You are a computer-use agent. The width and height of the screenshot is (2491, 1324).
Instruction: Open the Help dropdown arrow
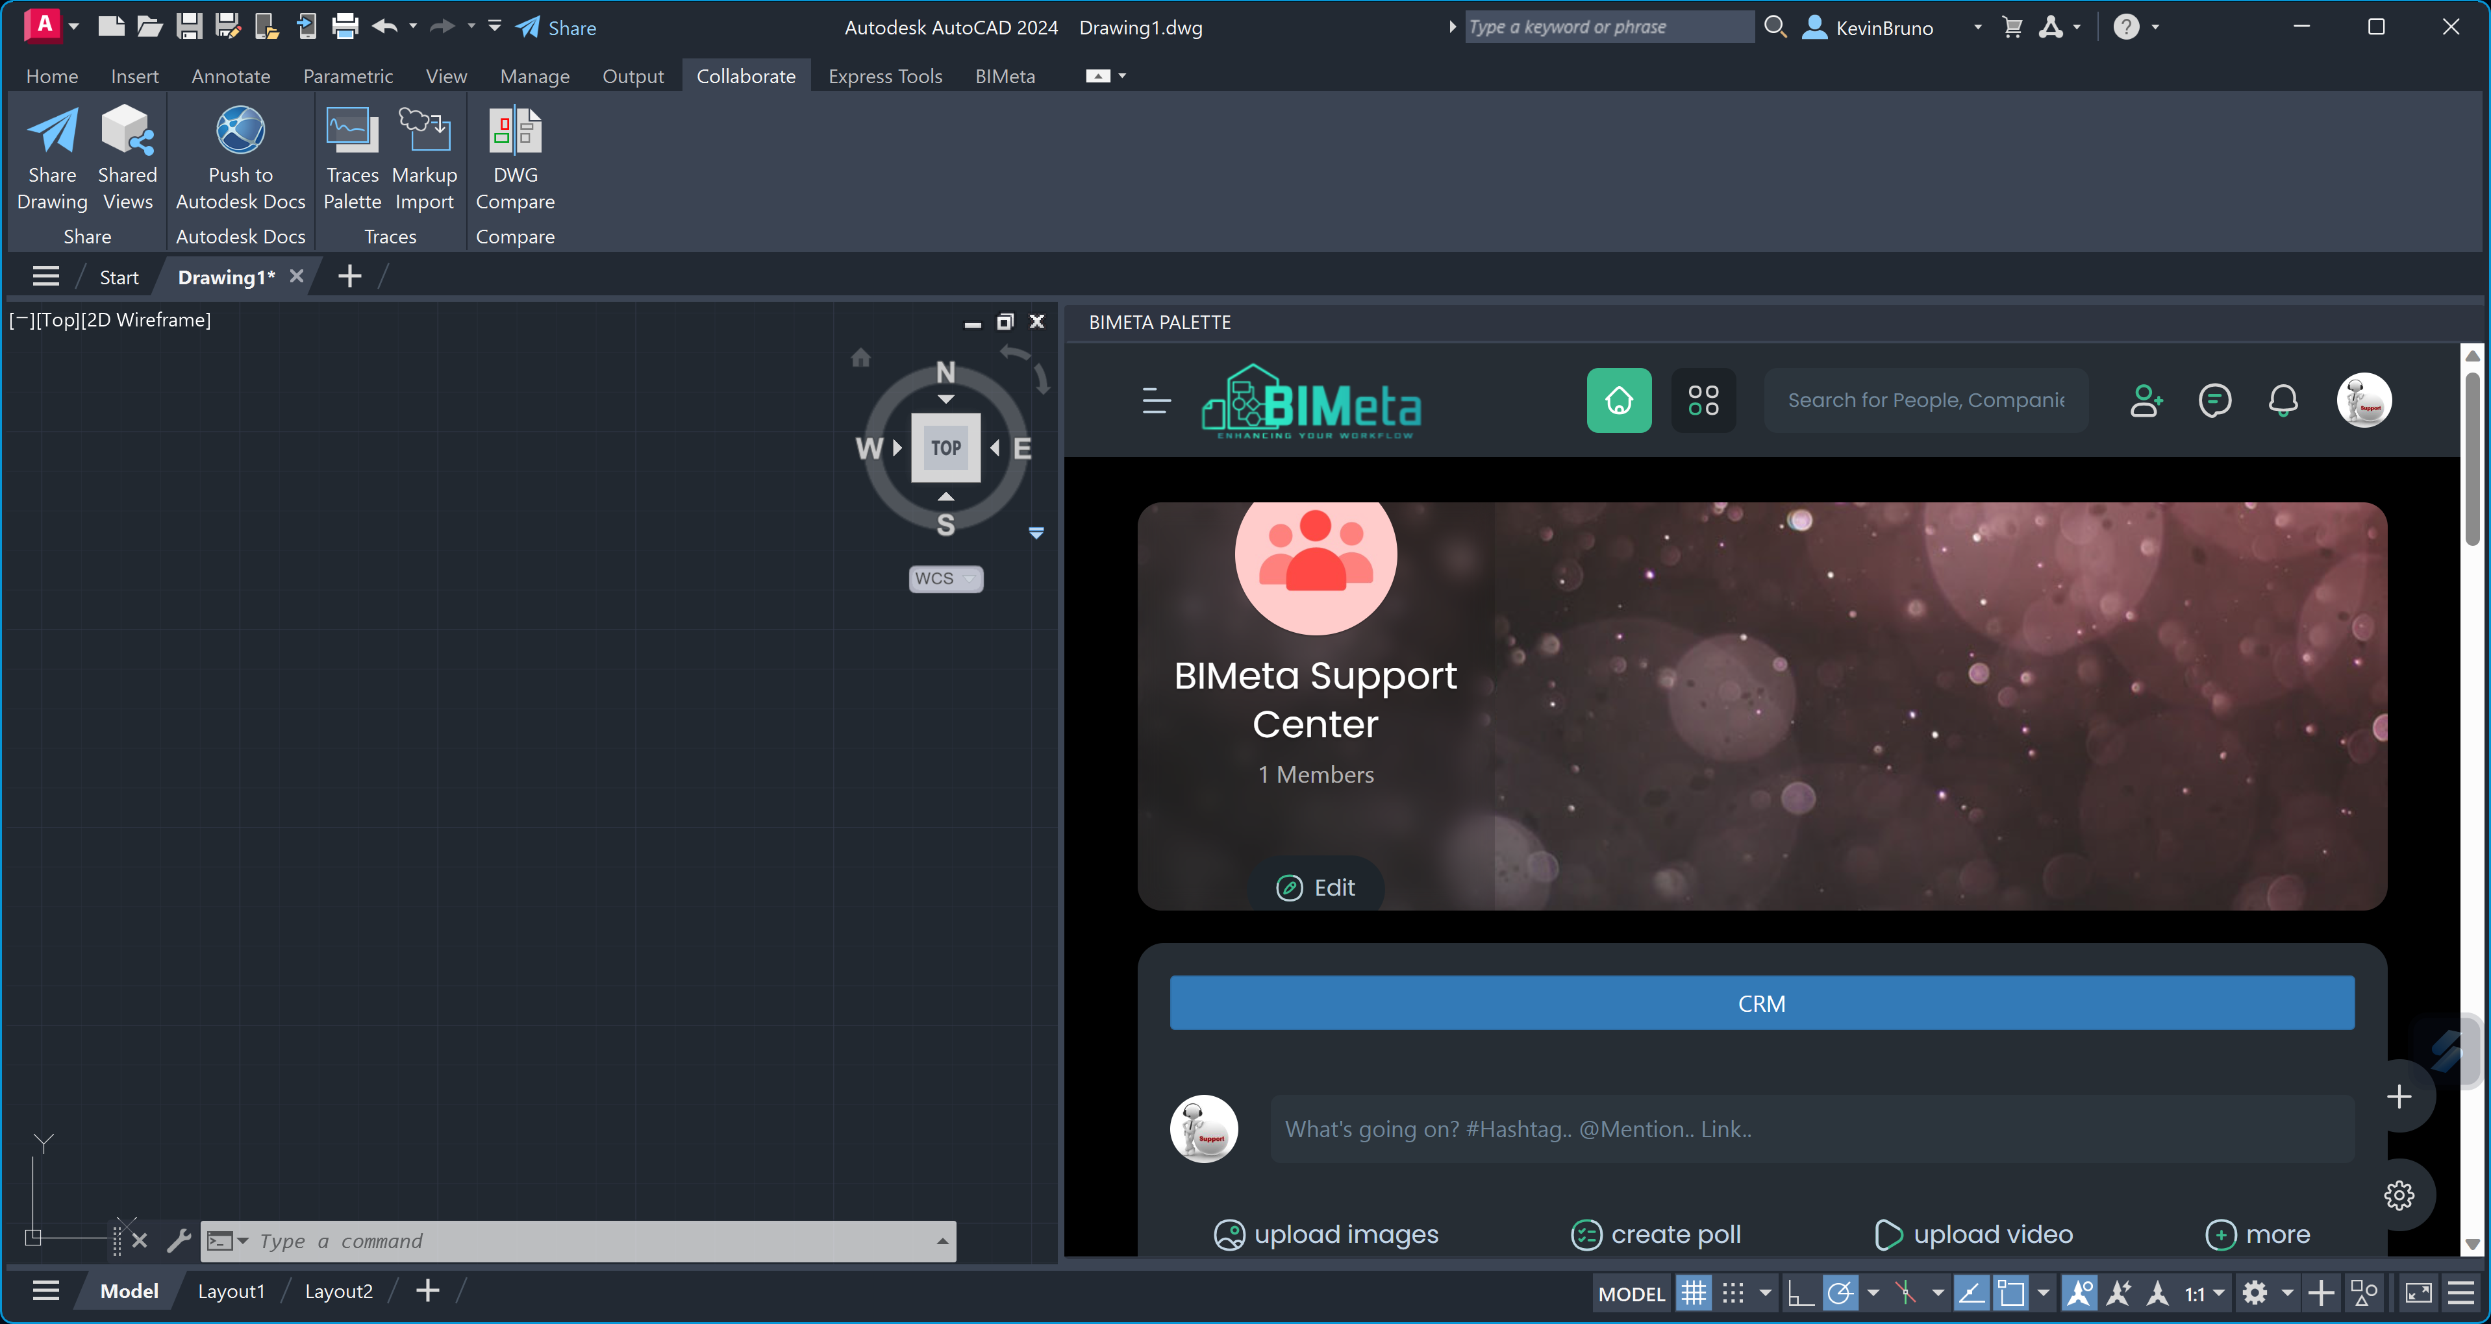[x=2155, y=27]
